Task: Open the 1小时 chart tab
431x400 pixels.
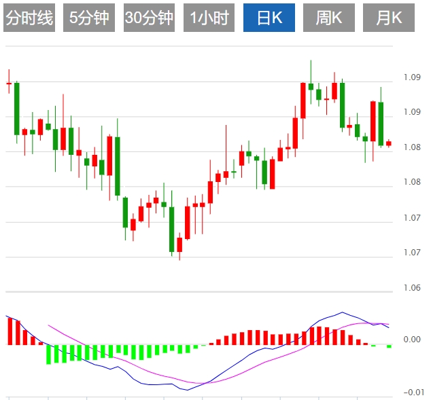Action: [x=209, y=18]
